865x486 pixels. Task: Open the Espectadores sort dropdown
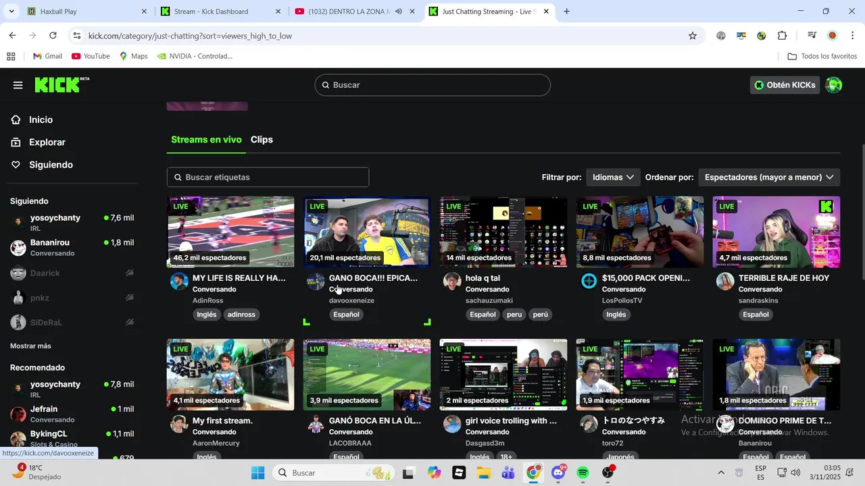[x=769, y=177]
